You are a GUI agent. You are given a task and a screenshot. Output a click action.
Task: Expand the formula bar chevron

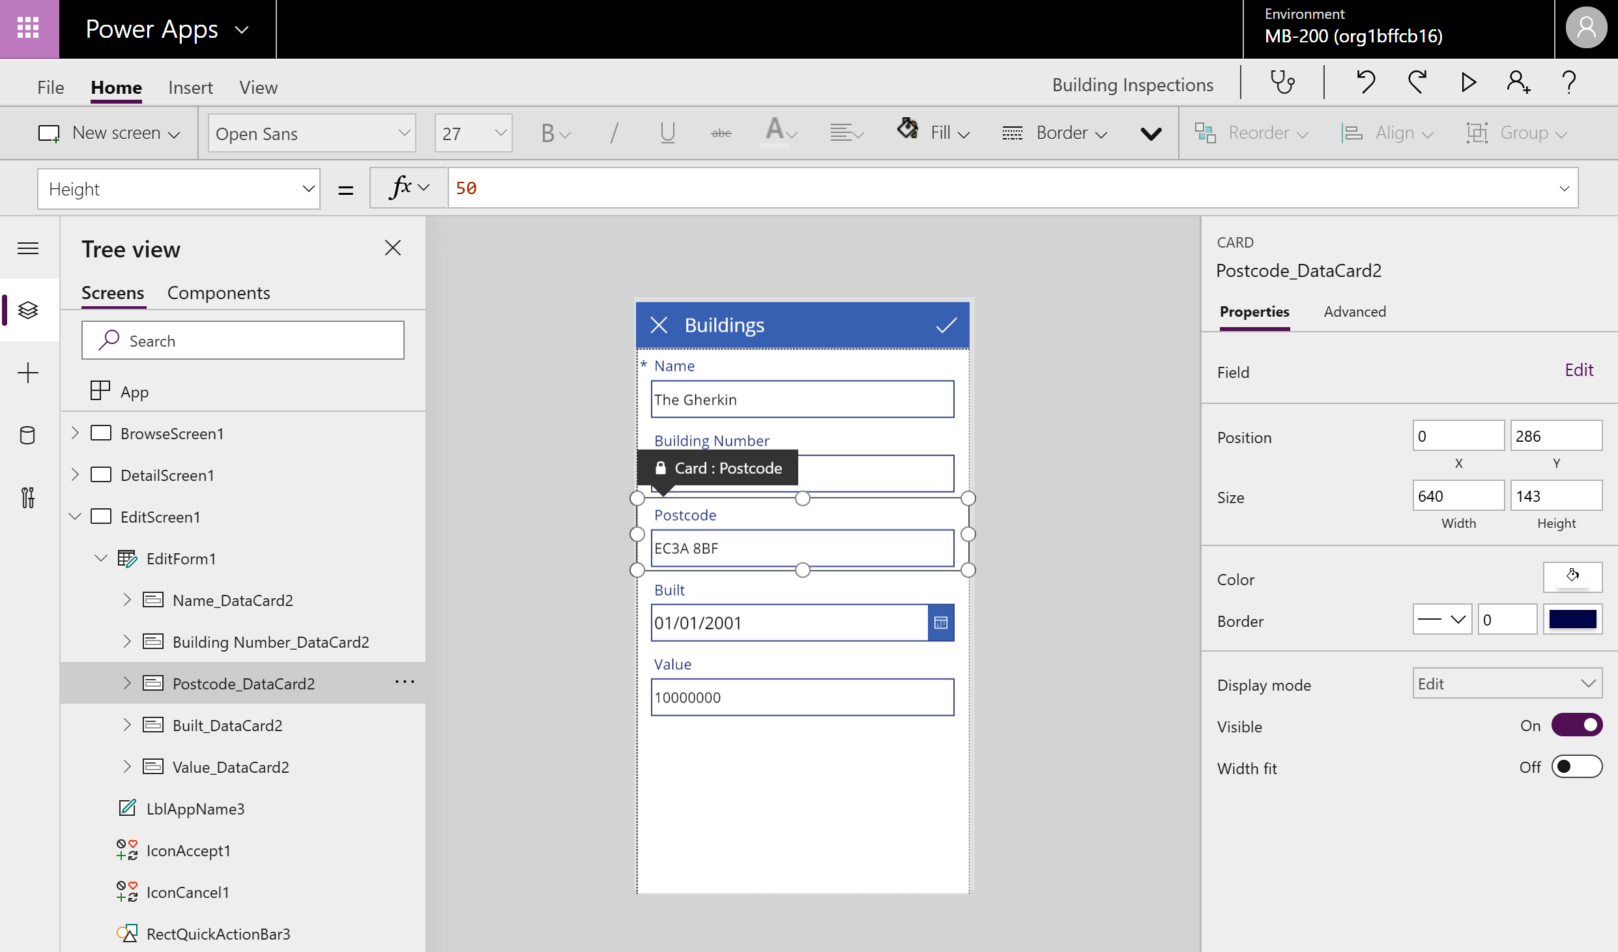(1564, 188)
